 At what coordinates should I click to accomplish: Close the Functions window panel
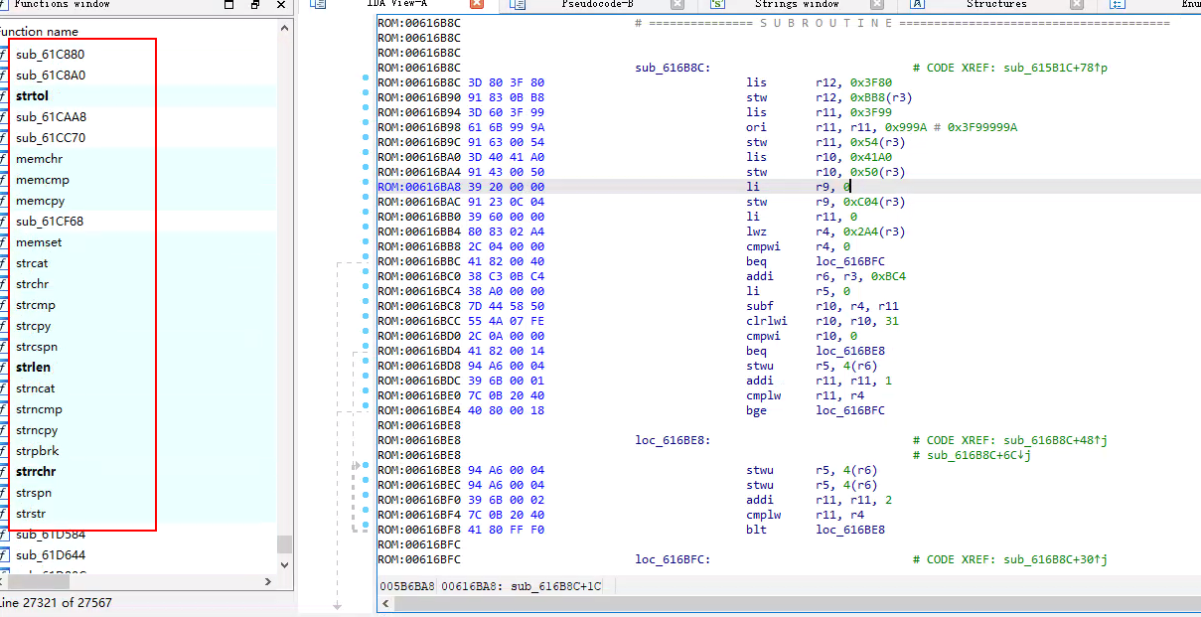click(281, 4)
